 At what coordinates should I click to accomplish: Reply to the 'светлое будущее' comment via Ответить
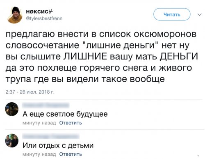click(x=71, y=123)
